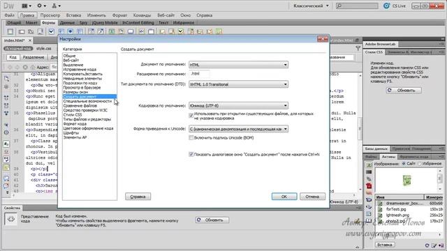Insert a Spry Validation Checkbox
447x251 pixels.
coord(181,31)
